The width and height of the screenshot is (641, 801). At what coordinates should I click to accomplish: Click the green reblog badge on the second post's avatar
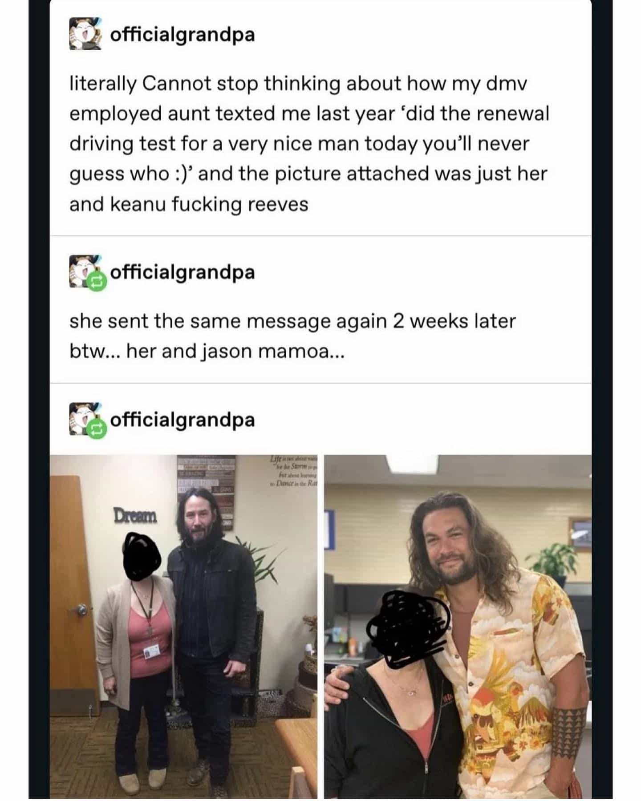97,282
